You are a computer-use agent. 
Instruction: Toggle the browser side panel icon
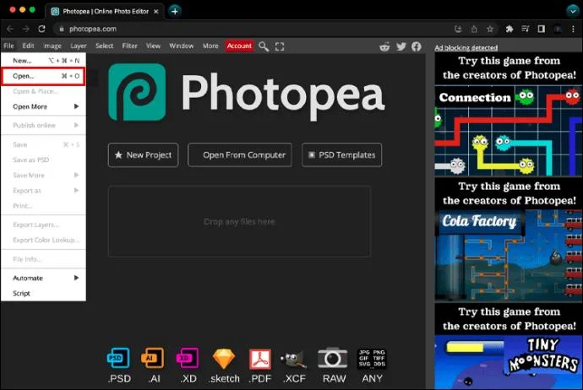[542, 29]
